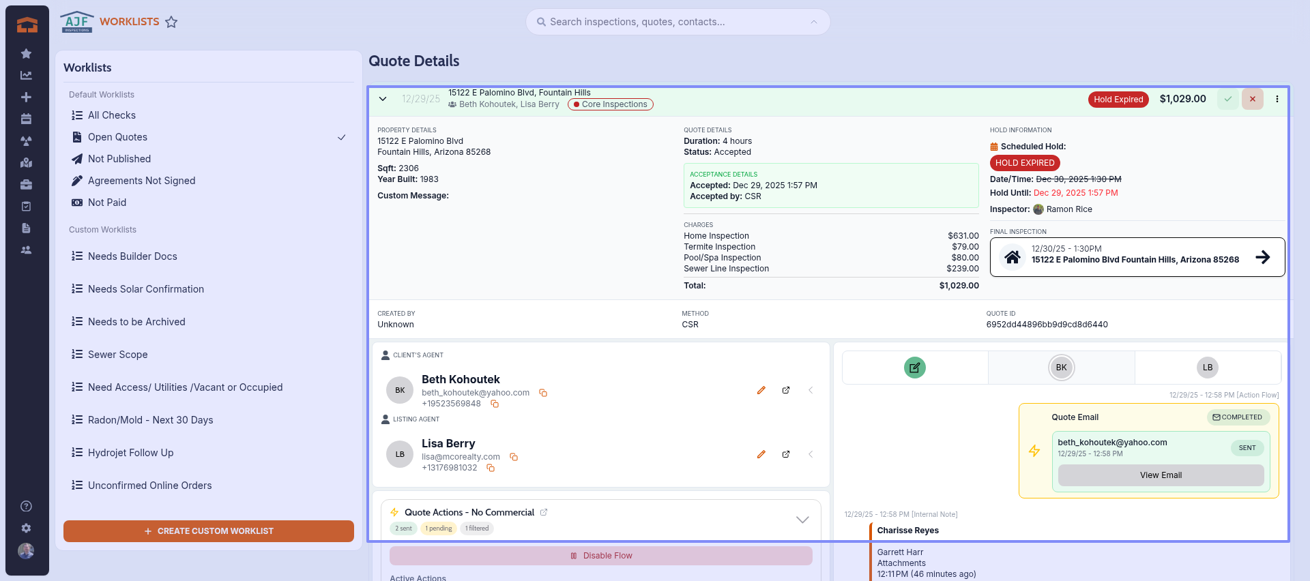Copy Beth Kohoutek's email address
The image size is (1310, 581).
pyautogui.click(x=543, y=393)
